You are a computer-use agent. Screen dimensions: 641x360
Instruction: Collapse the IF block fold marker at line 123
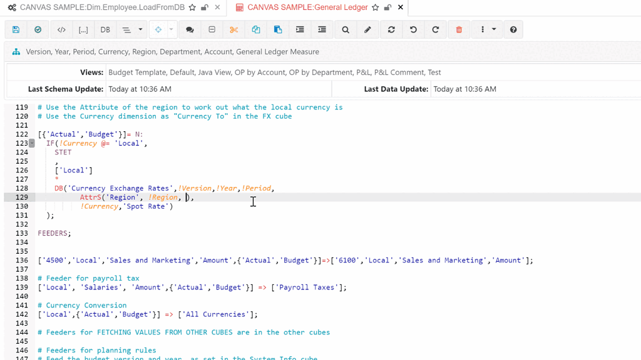pos(31,143)
